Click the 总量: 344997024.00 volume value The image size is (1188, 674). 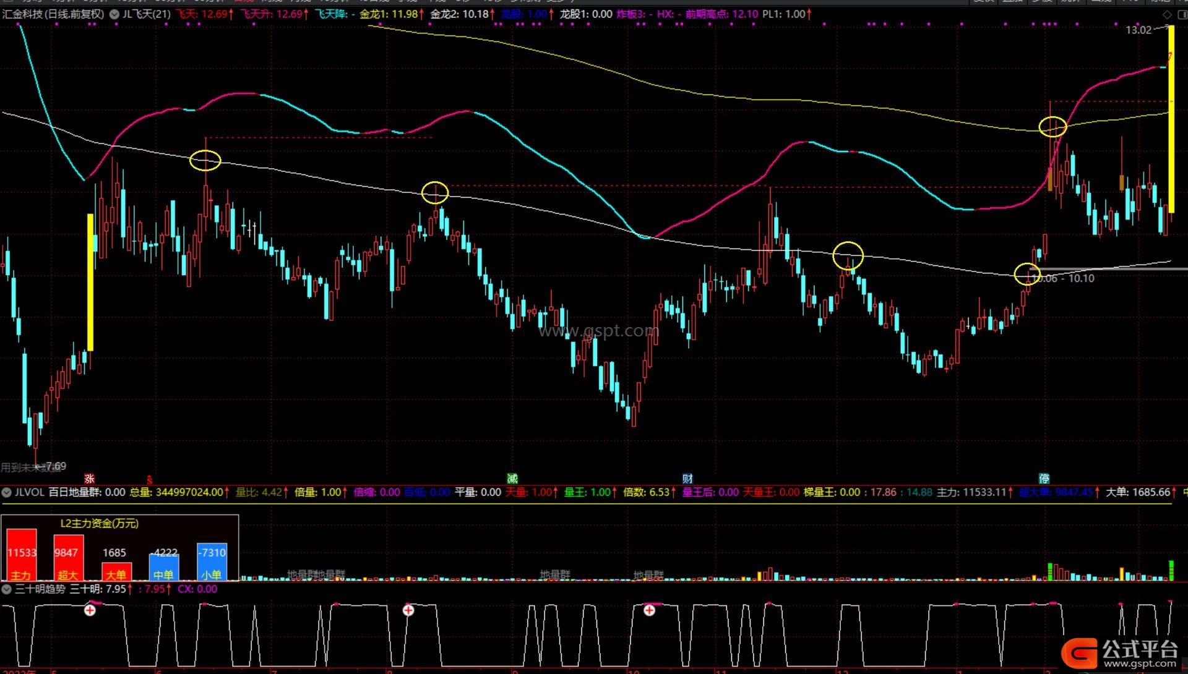[x=179, y=492]
